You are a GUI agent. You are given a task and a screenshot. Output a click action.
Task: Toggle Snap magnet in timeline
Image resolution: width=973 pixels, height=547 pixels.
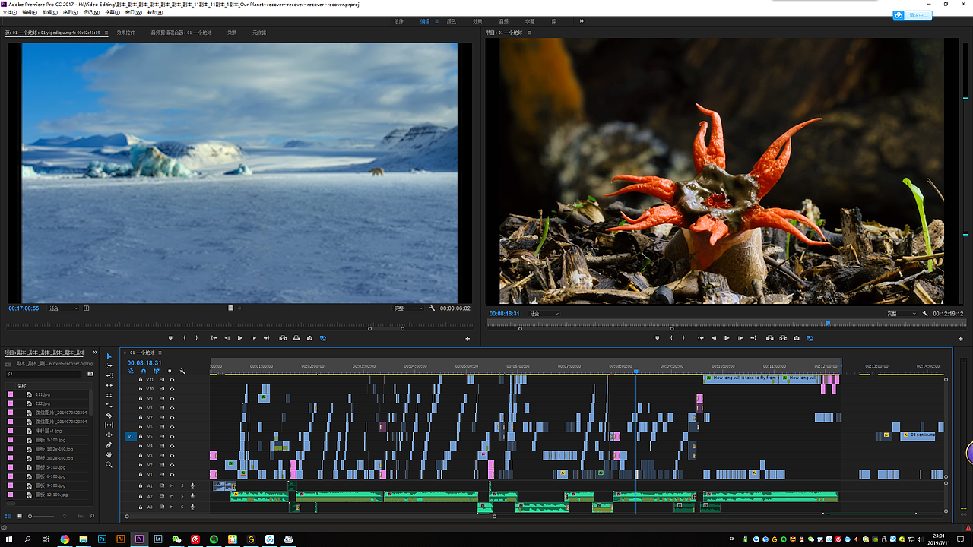click(x=143, y=372)
